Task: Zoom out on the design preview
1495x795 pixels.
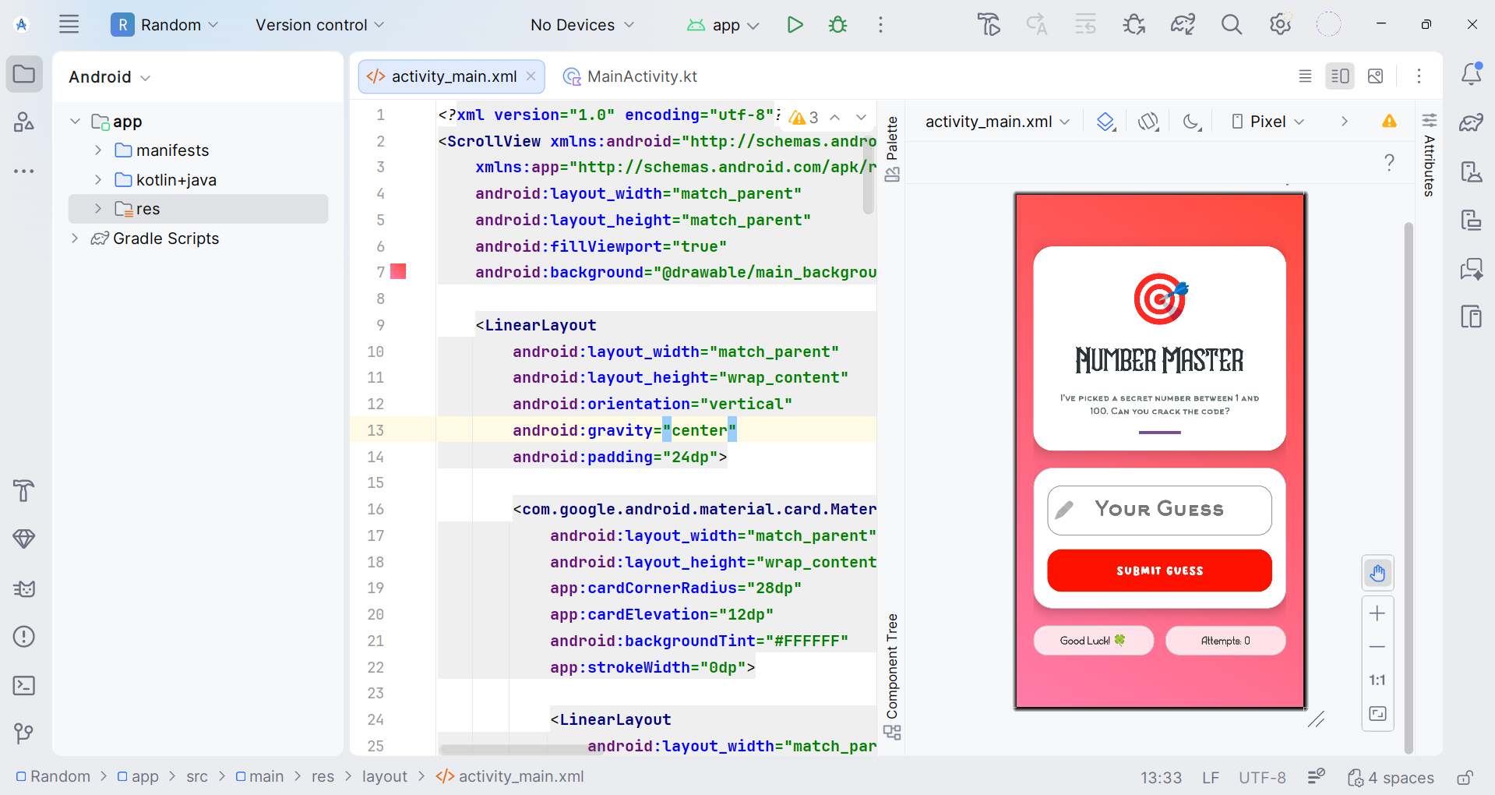Action: [x=1377, y=647]
